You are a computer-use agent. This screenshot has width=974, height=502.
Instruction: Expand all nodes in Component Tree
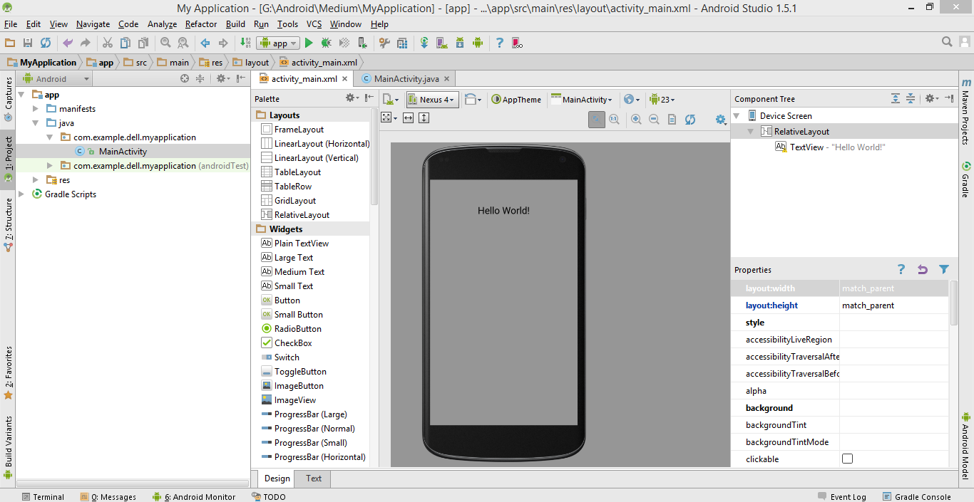point(896,99)
